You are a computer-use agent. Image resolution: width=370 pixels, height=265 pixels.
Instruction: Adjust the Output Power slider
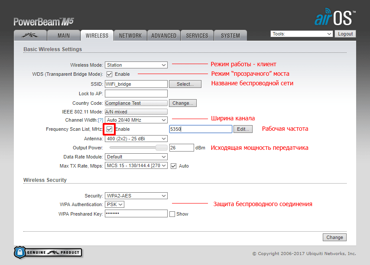click(x=161, y=148)
